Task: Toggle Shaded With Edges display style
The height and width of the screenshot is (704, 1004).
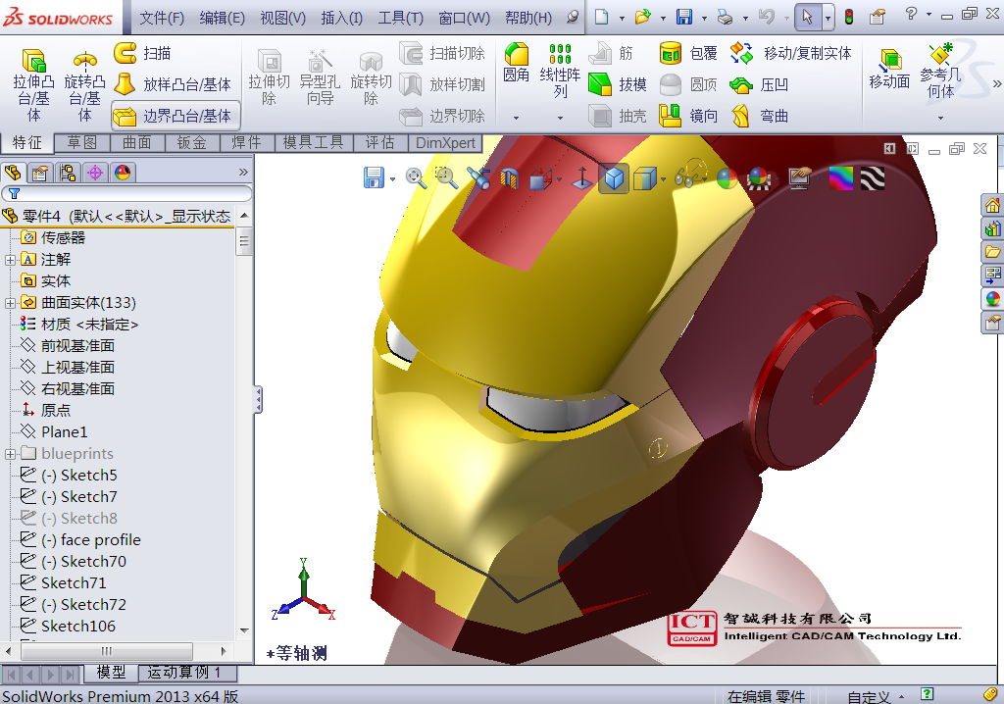Action: [614, 178]
